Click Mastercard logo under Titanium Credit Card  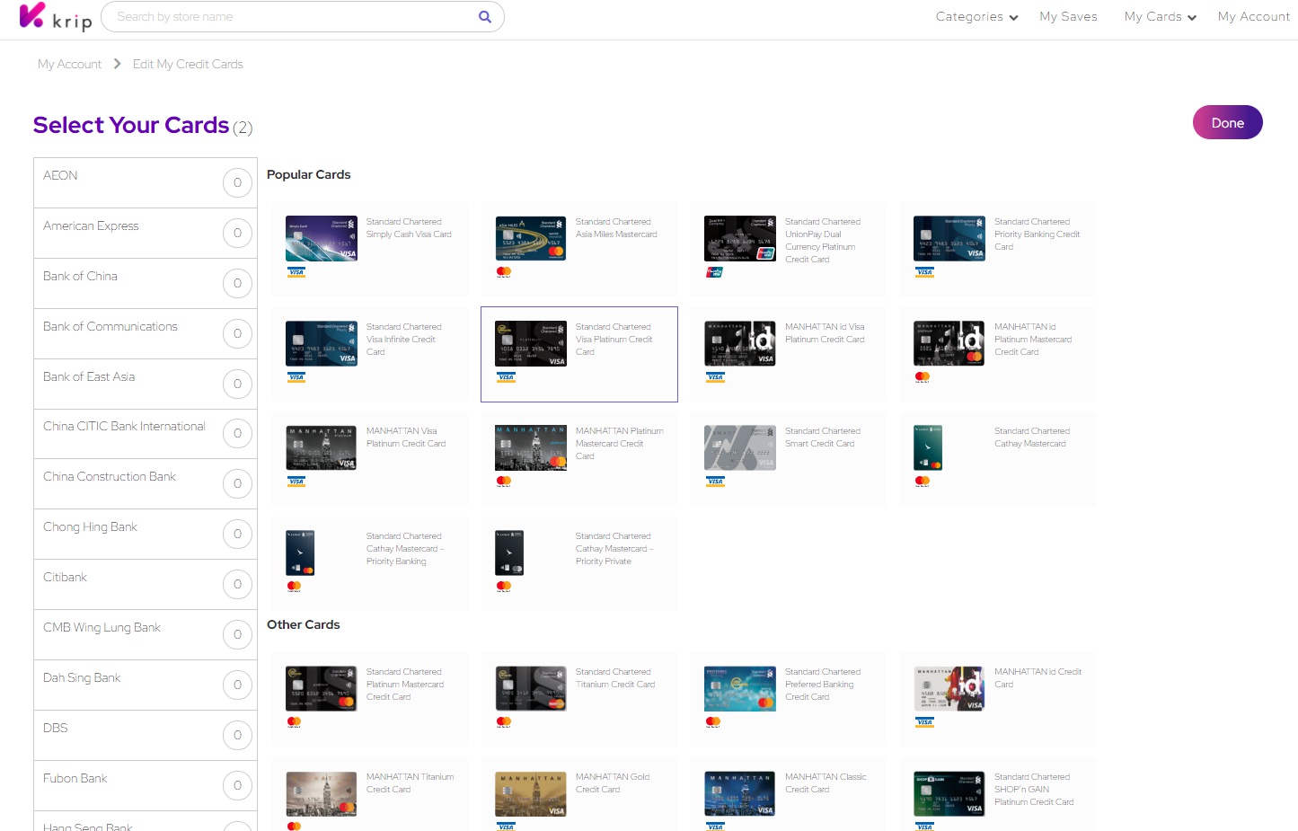(x=504, y=722)
